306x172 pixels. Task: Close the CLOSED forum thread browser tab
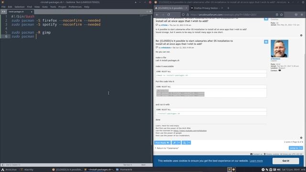(186, 8)
